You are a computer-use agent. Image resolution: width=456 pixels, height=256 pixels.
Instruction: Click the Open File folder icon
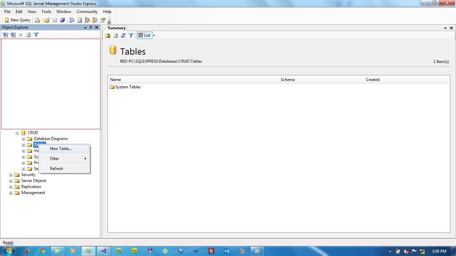click(47, 20)
